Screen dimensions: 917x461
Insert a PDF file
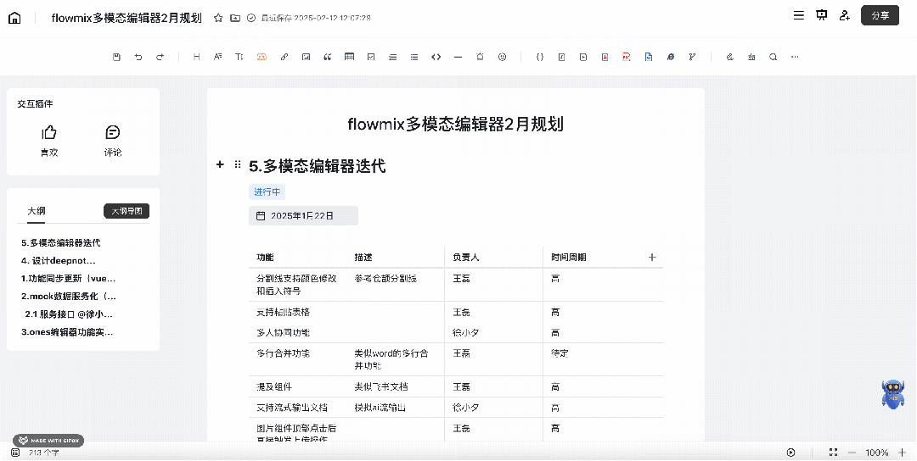coord(605,57)
